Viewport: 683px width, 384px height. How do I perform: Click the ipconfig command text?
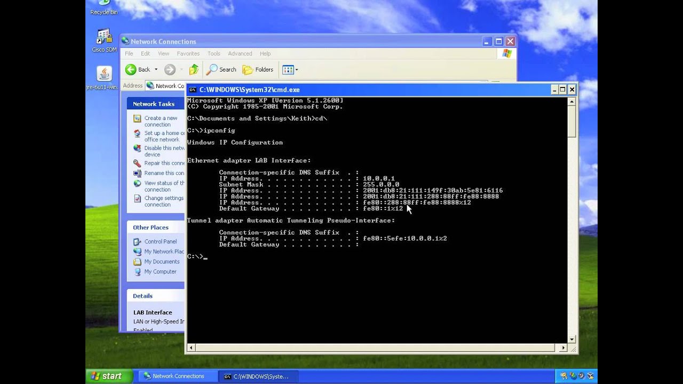click(x=219, y=130)
